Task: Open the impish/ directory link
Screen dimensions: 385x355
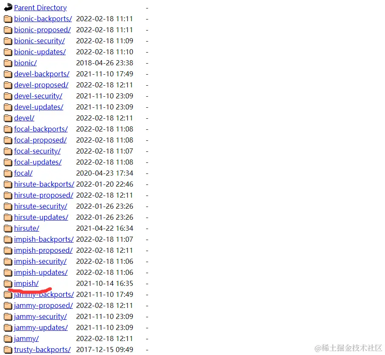Action: point(26,284)
